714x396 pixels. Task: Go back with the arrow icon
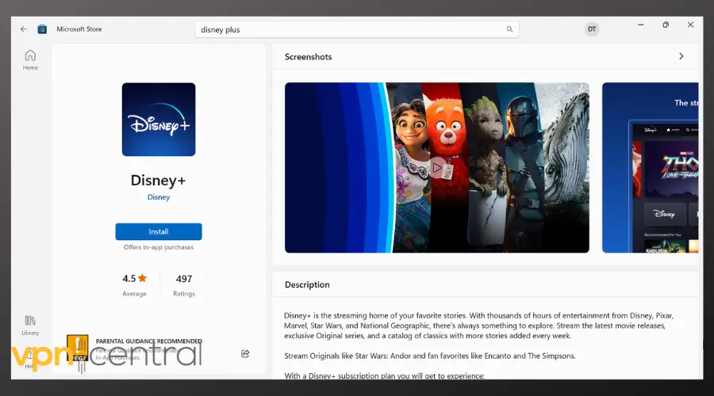tap(24, 29)
